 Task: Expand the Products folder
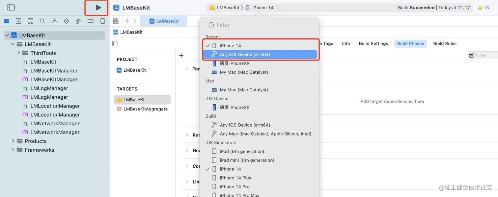[13, 141]
